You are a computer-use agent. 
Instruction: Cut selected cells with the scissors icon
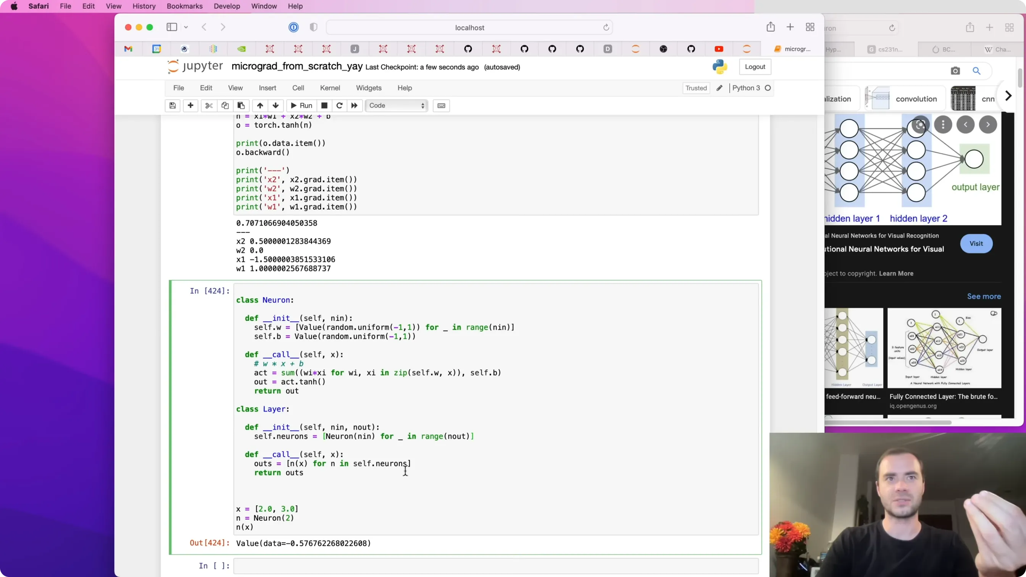click(x=209, y=106)
